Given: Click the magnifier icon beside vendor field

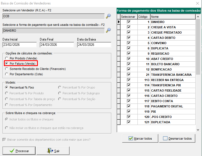Looking at the screenshot, I should [108, 16].
